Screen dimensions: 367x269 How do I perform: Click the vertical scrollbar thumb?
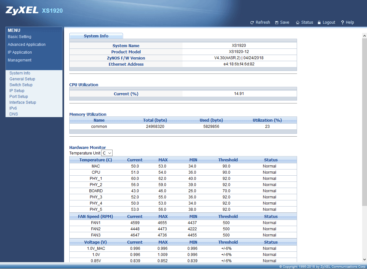[x=364, y=122]
